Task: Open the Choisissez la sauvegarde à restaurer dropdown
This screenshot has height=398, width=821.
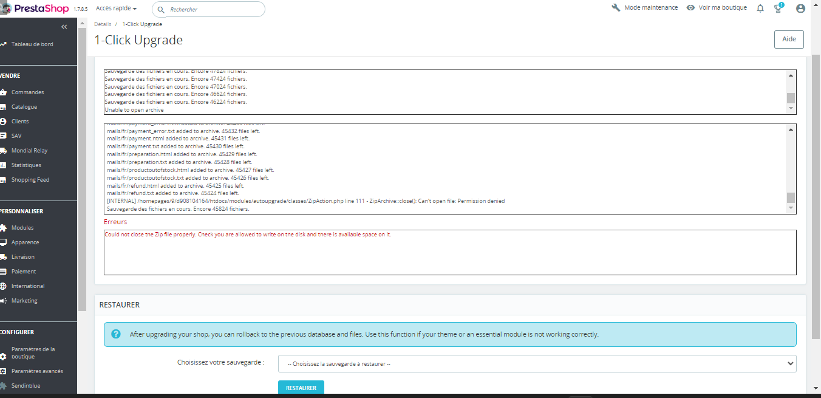Action: coord(537,363)
